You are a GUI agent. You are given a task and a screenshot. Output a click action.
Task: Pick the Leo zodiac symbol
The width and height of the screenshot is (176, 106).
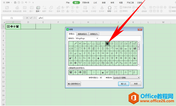click(98, 63)
